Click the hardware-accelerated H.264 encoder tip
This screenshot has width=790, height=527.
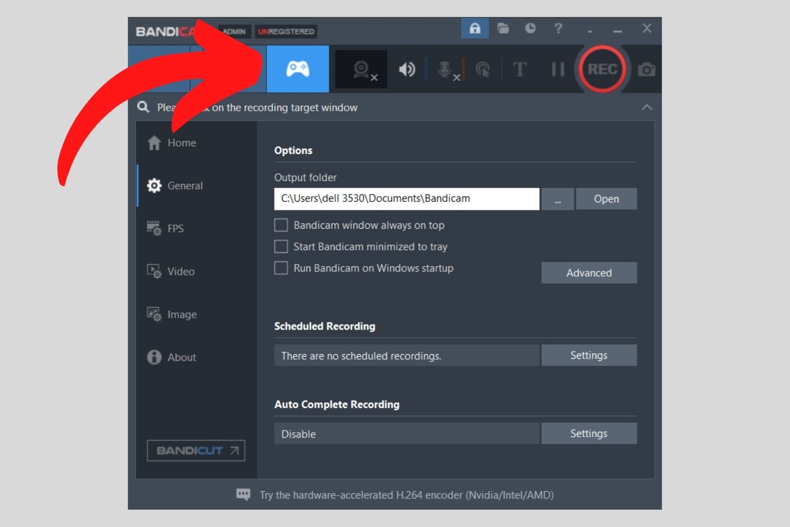pos(407,495)
